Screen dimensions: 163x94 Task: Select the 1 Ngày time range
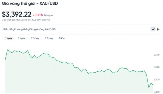point(9,38)
